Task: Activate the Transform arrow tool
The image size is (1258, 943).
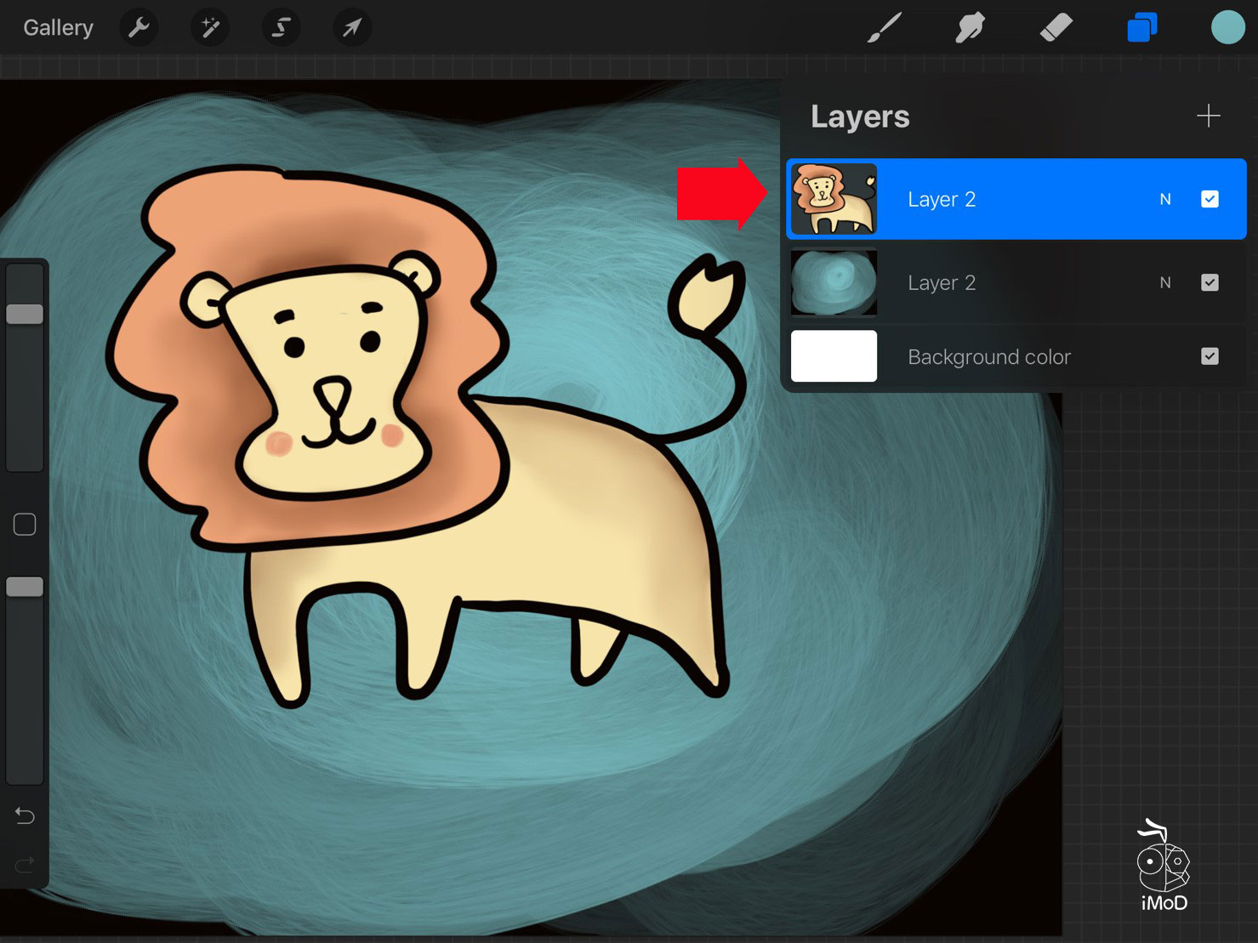Action: tap(351, 28)
